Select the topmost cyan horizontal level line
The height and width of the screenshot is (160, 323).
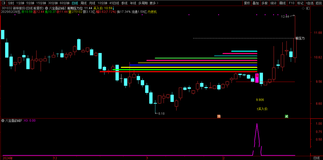[244, 51]
